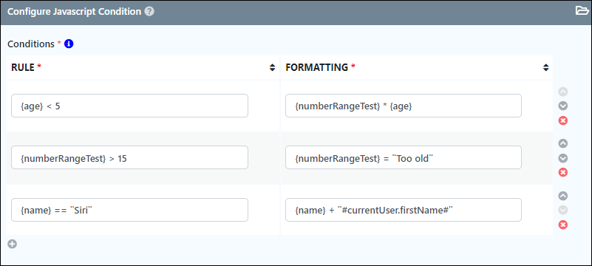Click the {numberRangeTest} * {age} formatting field
The image size is (592, 266).
click(404, 106)
